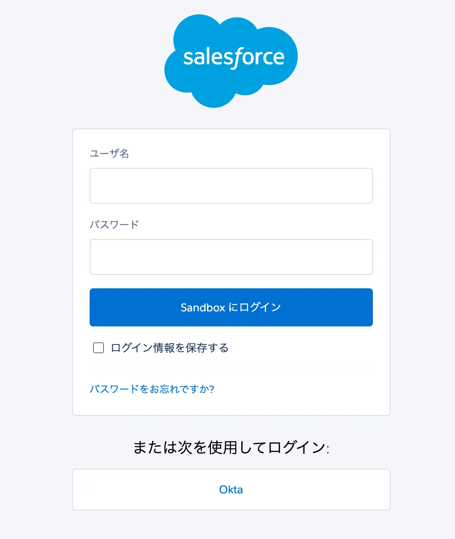Focus the ユーザ名 username input field

click(x=231, y=186)
